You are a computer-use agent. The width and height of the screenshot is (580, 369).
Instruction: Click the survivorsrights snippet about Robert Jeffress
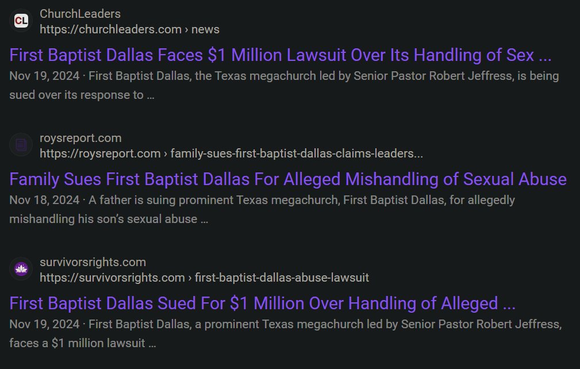[x=286, y=334]
